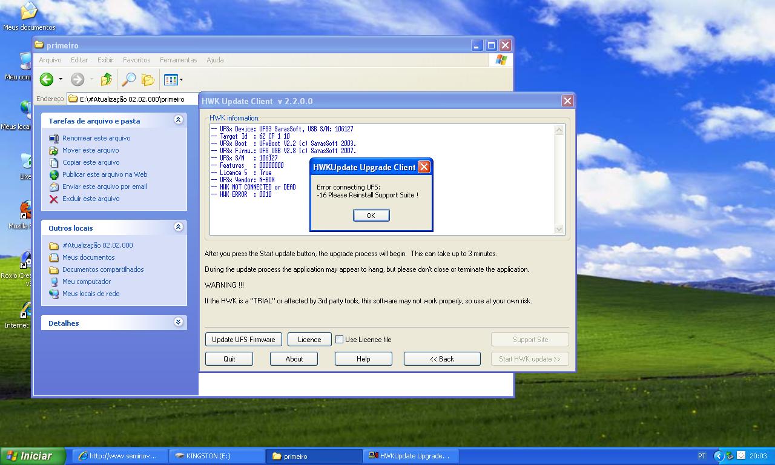775x465 pixels.
Task: Click the Search magnifier icon
Action: coord(128,79)
